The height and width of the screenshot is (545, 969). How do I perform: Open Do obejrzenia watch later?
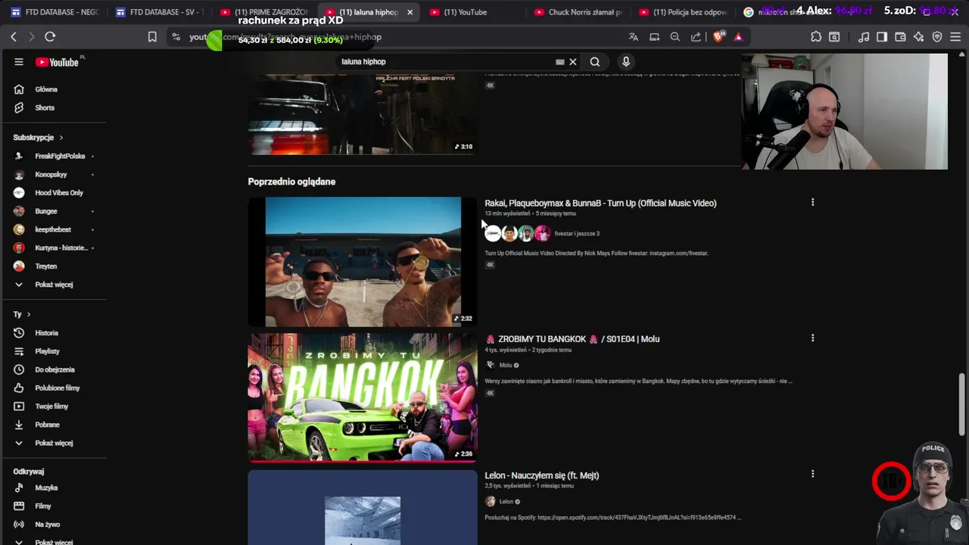tap(55, 369)
